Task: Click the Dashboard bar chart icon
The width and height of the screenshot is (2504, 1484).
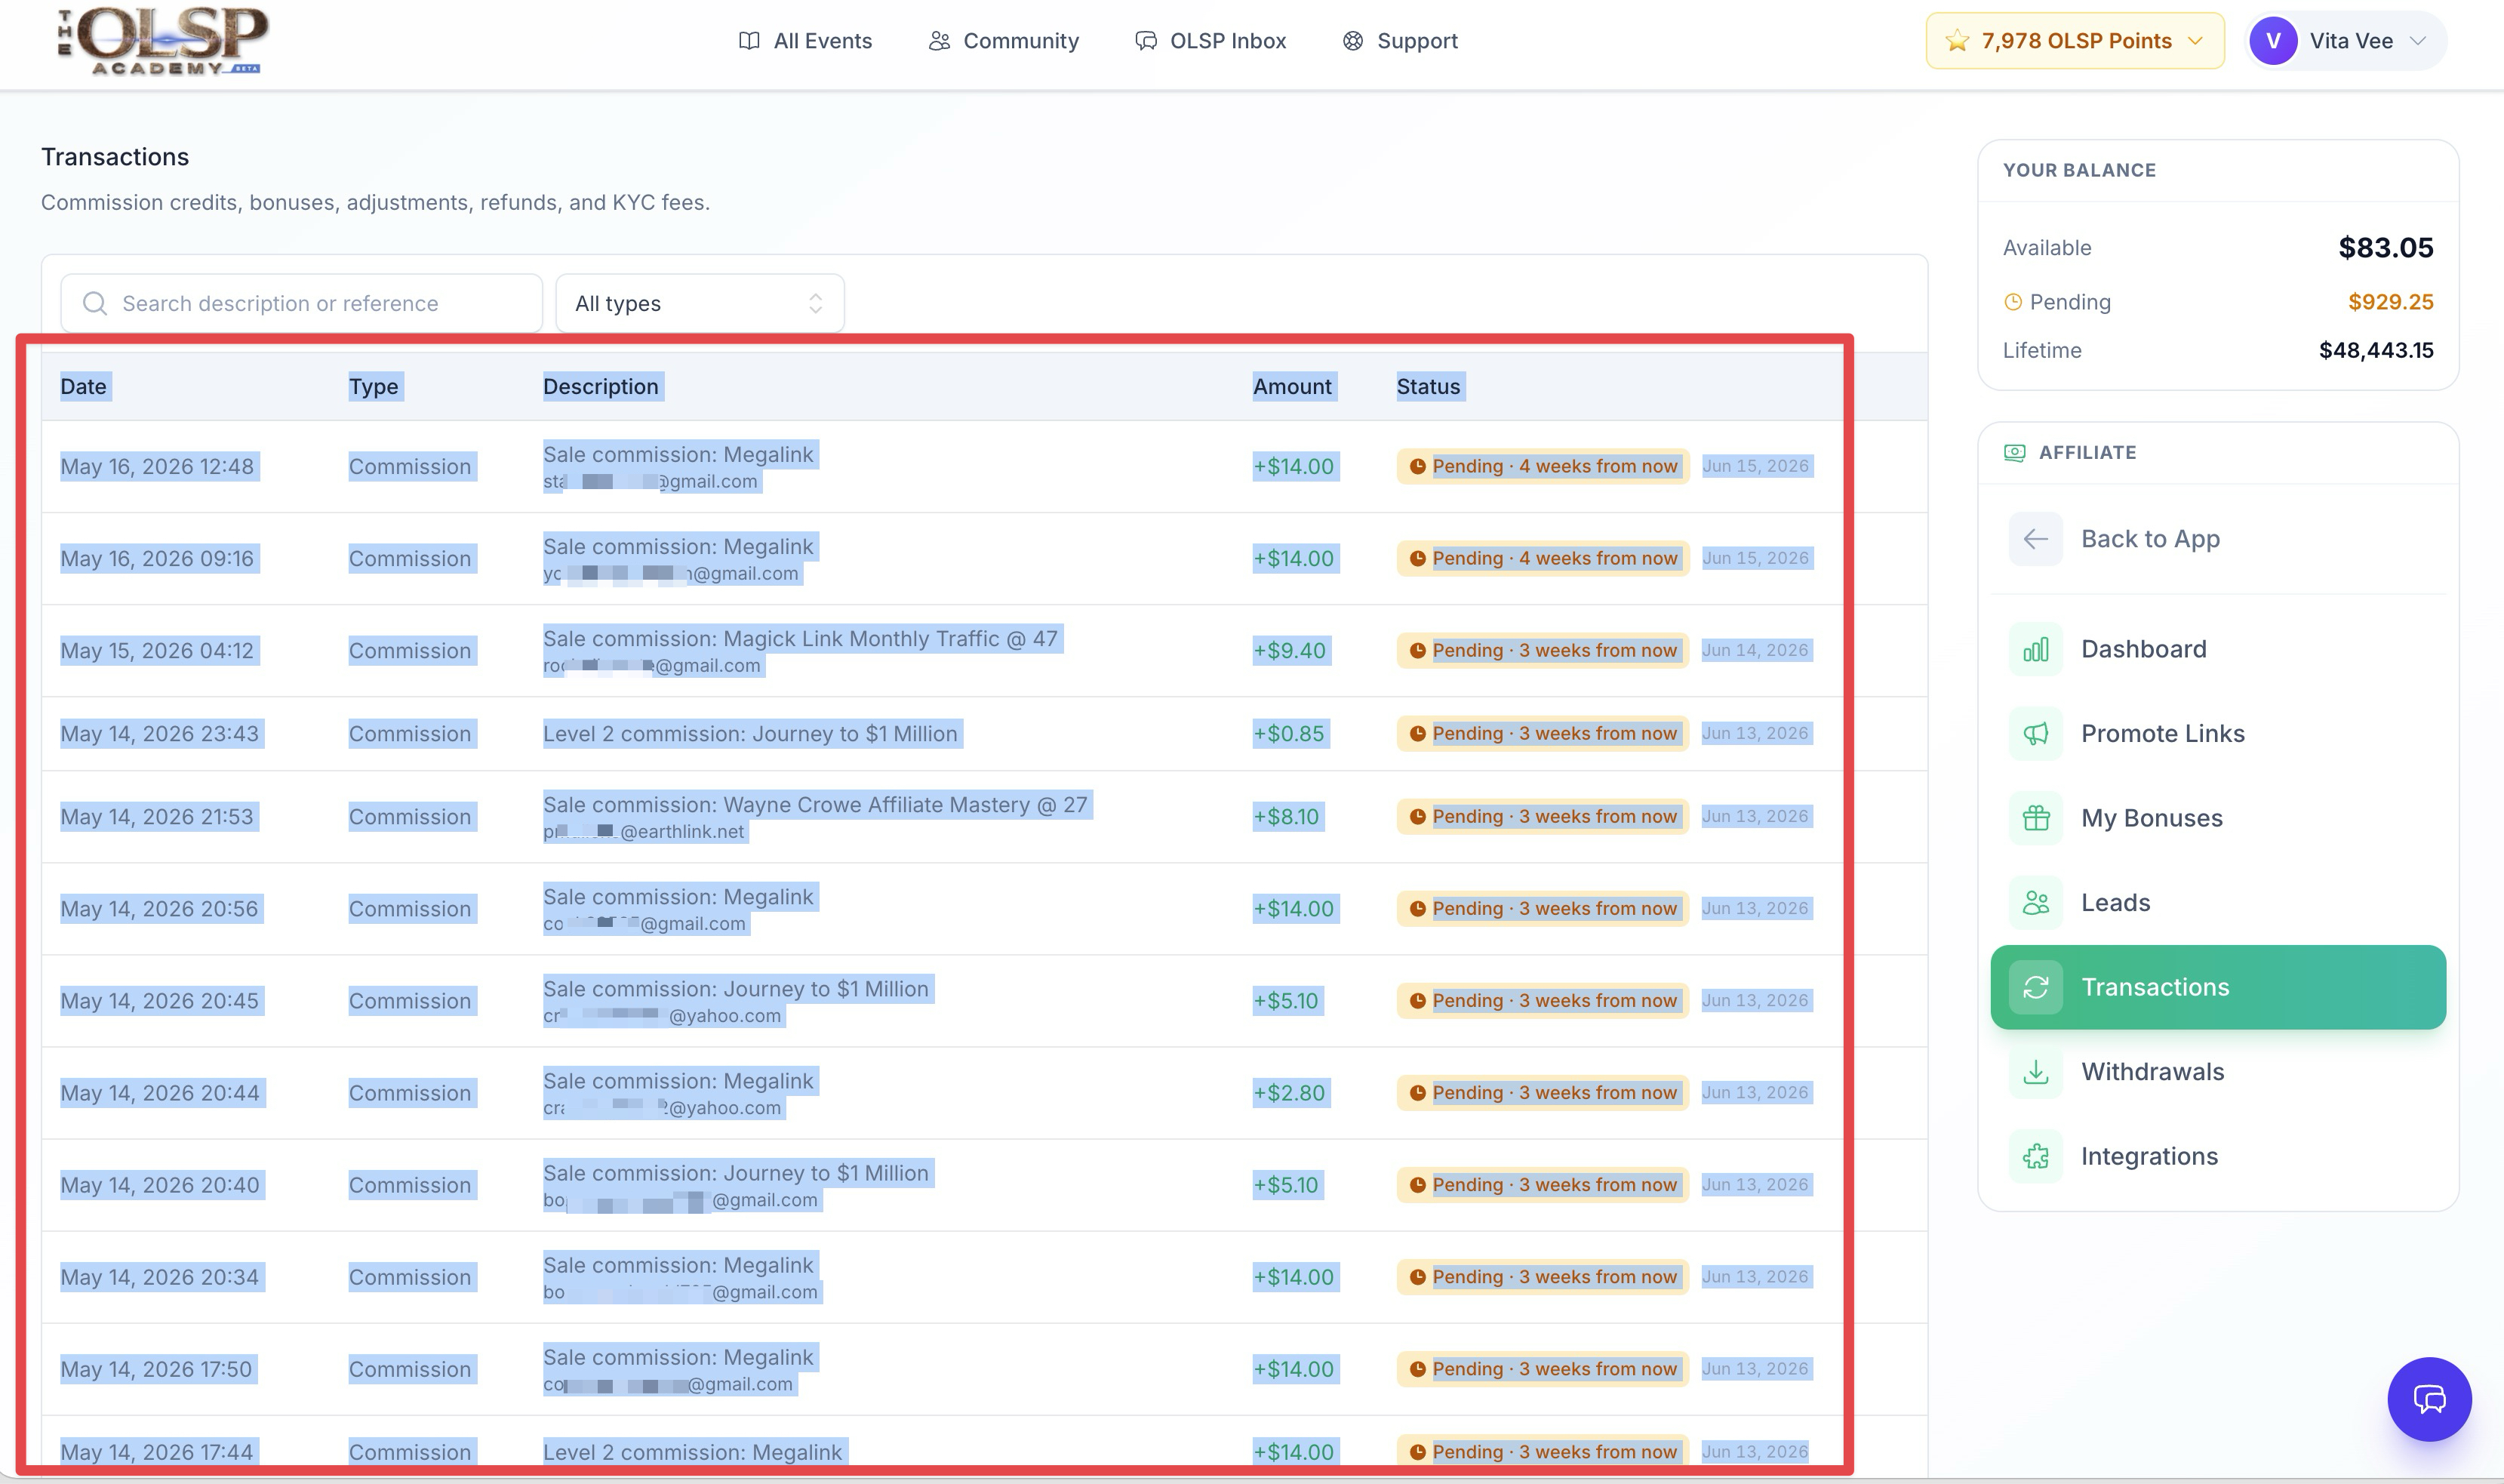Action: (x=2035, y=649)
